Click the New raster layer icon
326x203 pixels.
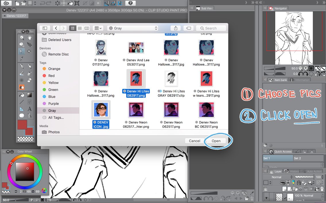click(284, 189)
